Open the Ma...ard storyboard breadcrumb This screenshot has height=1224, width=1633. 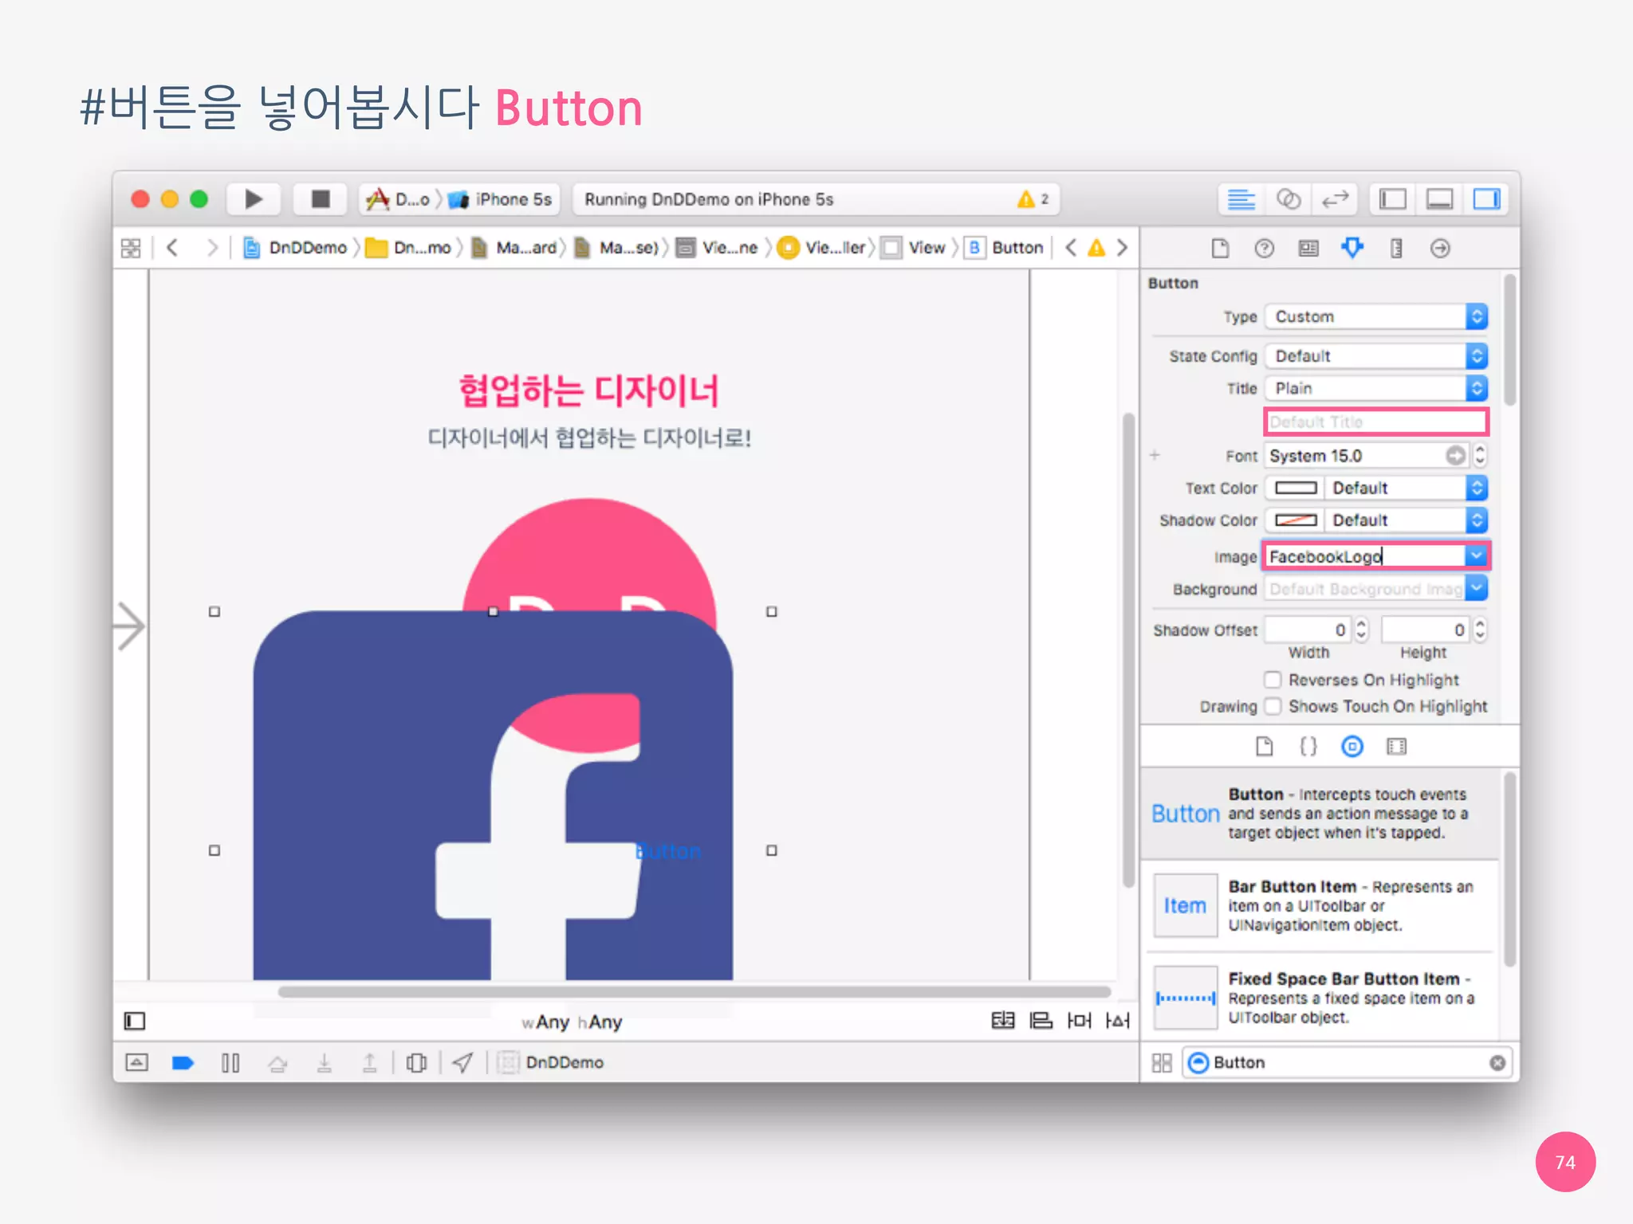point(514,248)
